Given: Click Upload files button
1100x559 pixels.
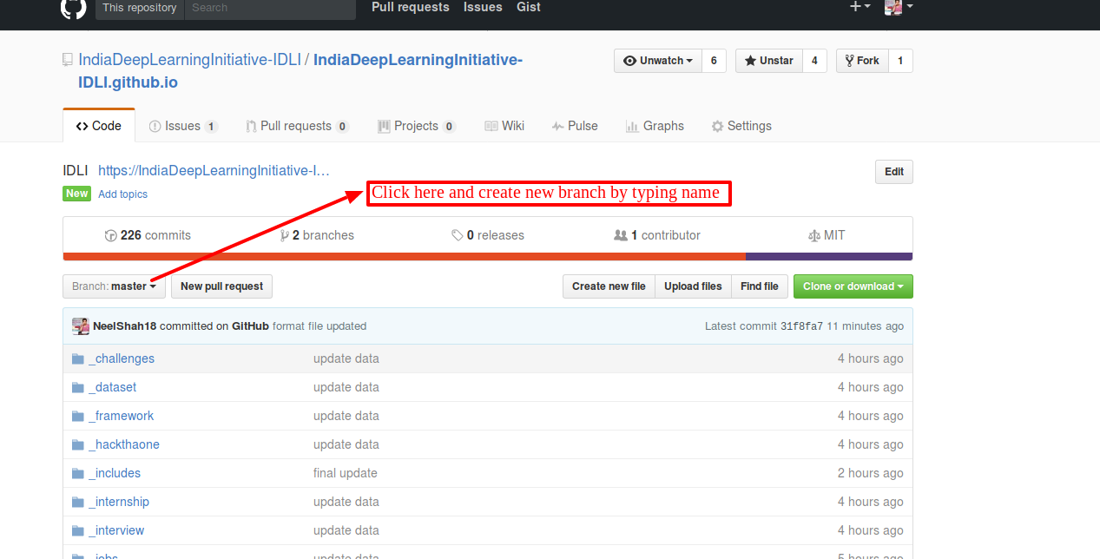Looking at the screenshot, I should 693,286.
